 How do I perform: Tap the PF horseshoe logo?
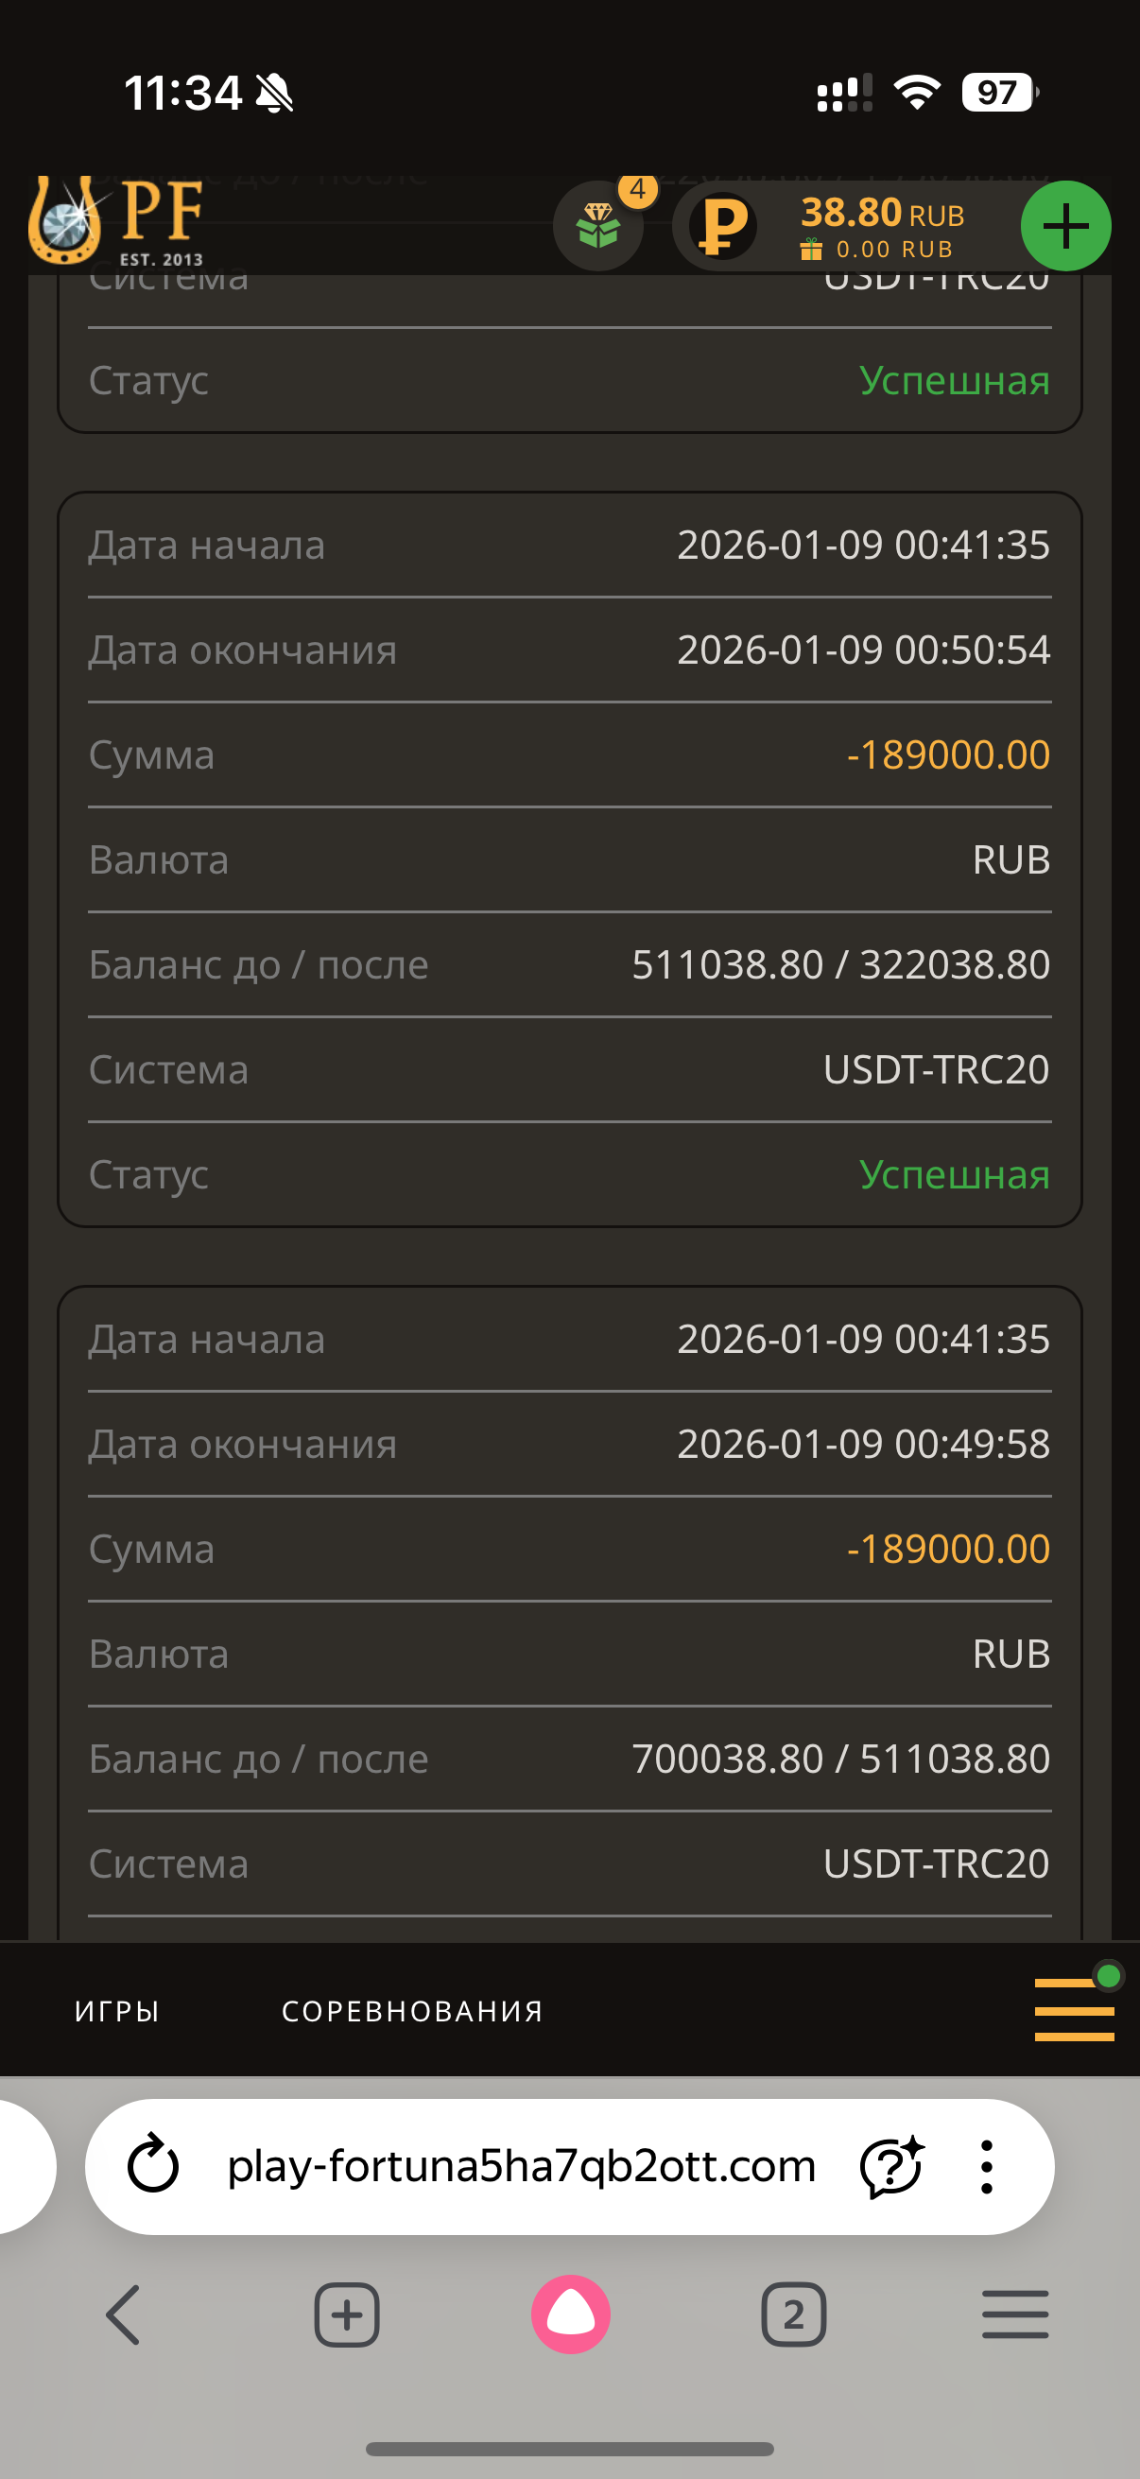point(115,221)
